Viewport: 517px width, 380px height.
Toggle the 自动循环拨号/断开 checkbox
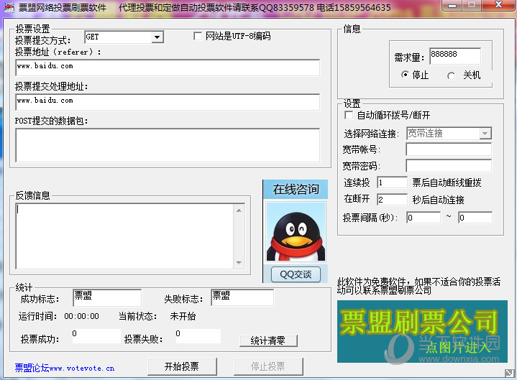pos(349,115)
